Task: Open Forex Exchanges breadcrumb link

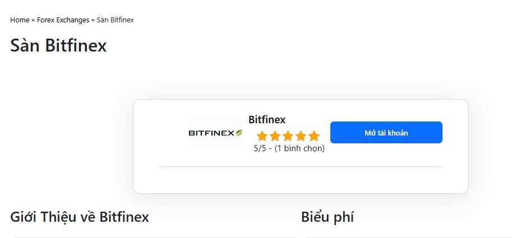Action: point(63,20)
